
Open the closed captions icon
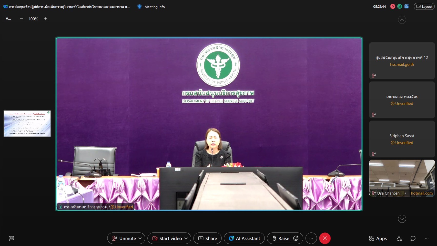tap(11, 238)
